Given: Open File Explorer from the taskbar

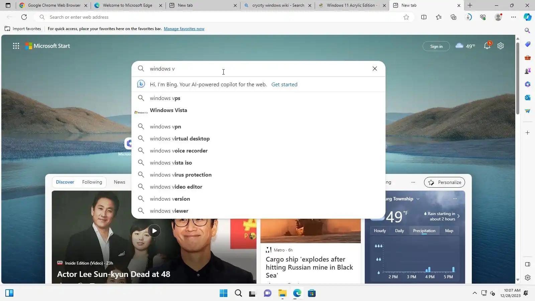Looking at the screenshot, I should pos(283,293).
